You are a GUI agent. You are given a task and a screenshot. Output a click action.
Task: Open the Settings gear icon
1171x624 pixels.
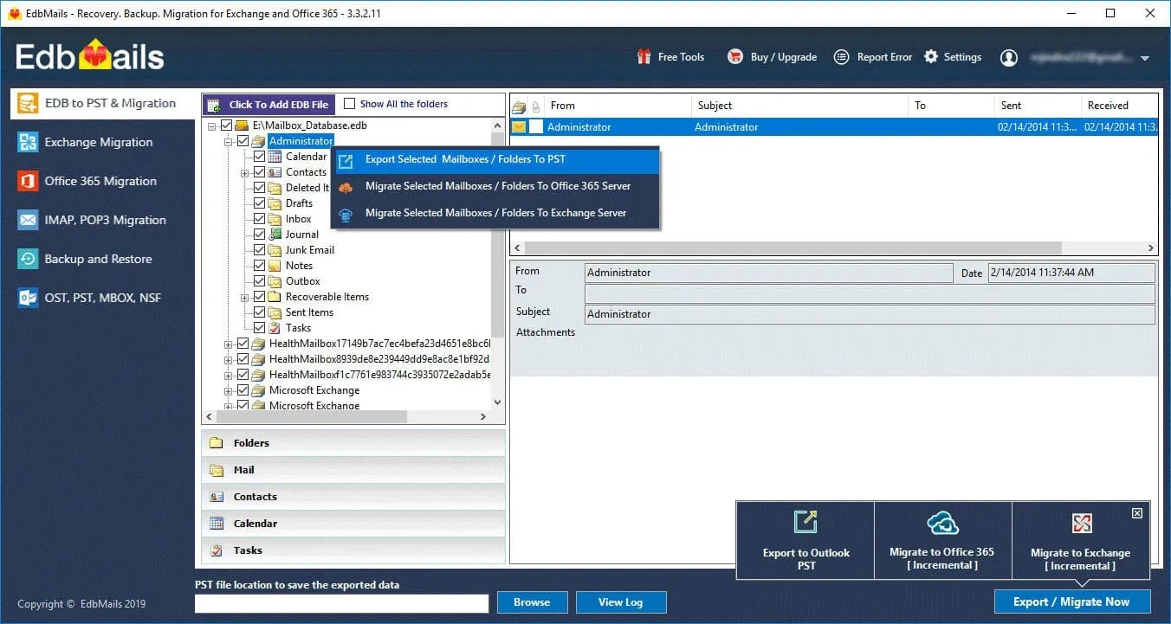tap(931, 57)
